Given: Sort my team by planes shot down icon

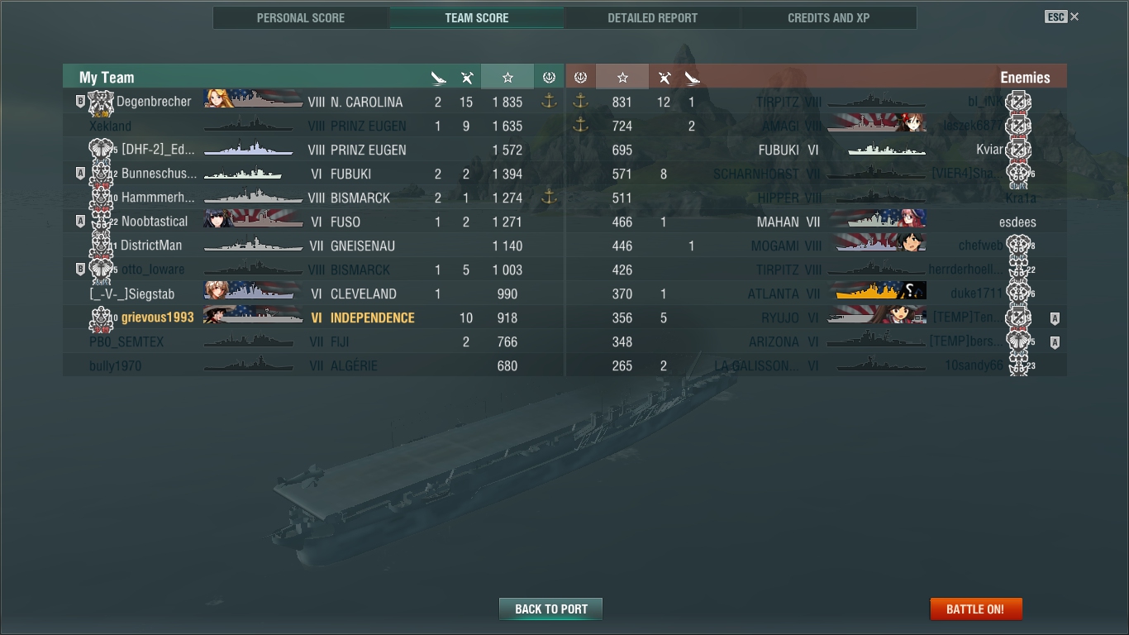Looking at the screenshot, I should click(467, 78).
